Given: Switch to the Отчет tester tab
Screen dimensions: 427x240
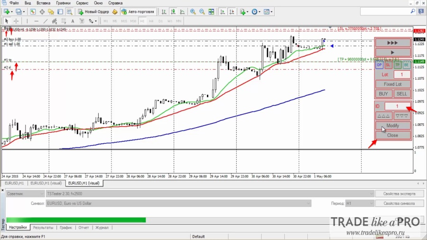Looking at the screenshot, I should [x=84, y=228].
